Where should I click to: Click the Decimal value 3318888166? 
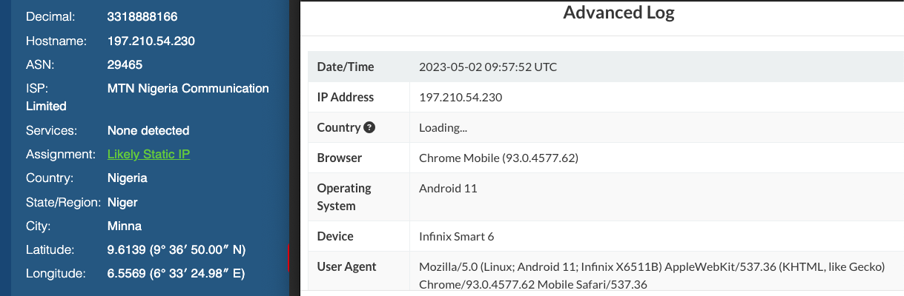pyautogui.click(x=142, y=16)
